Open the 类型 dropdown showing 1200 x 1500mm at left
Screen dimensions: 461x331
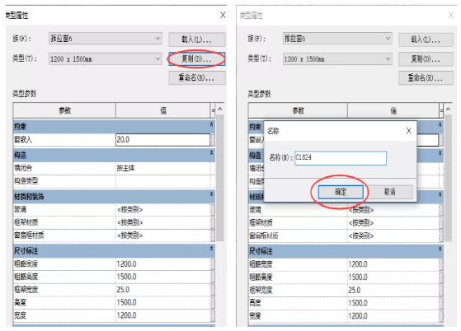(x=106, y=59)
